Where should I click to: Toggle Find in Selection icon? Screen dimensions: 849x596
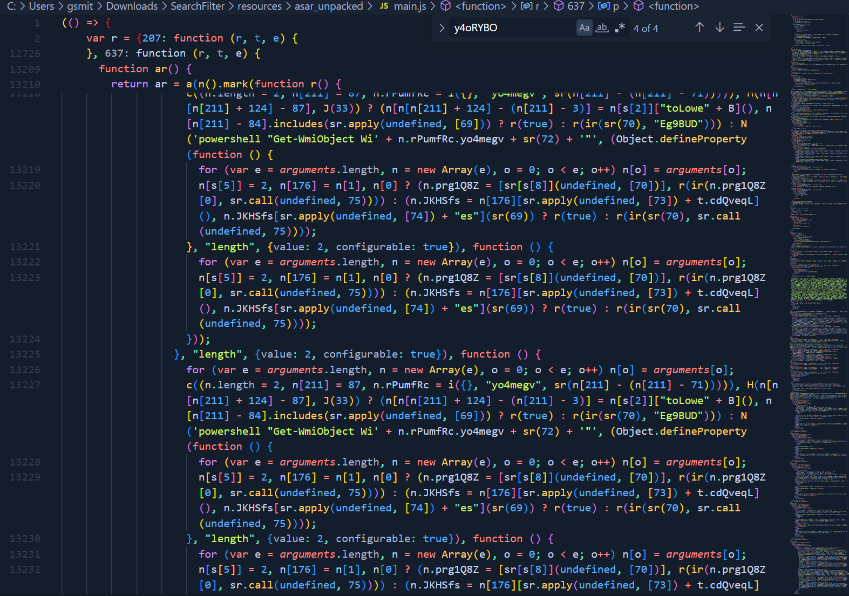[x=739, y=28]
